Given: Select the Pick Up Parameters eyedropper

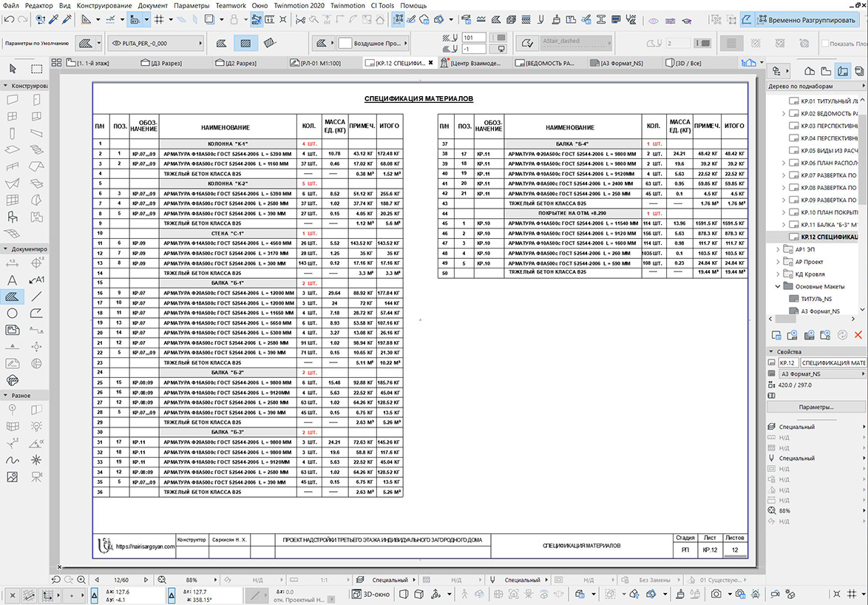Looking at the screenshot, I should tap(54, 20).
